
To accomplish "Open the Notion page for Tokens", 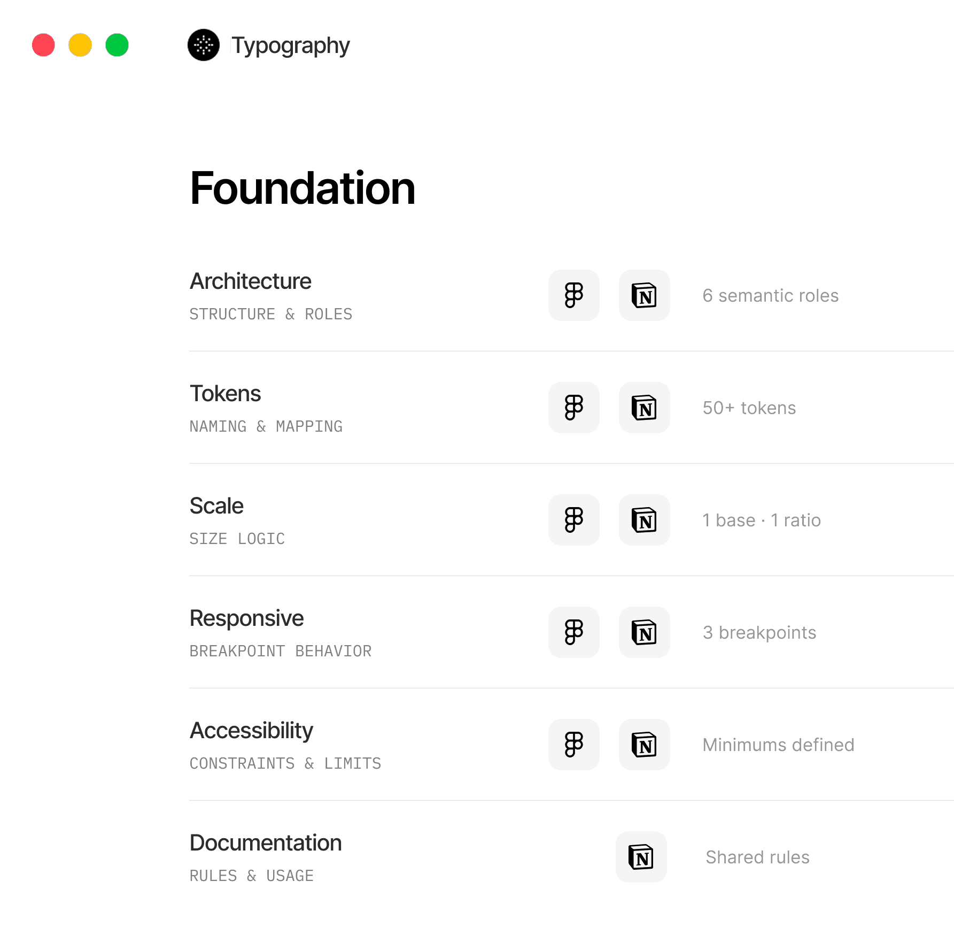I will [x=644, y=408].
